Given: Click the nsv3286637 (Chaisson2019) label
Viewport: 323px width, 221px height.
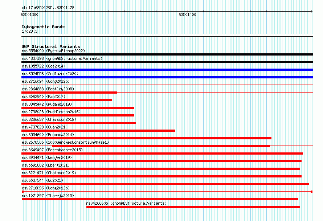Looking at the screenshot, I should click(49, 119).
